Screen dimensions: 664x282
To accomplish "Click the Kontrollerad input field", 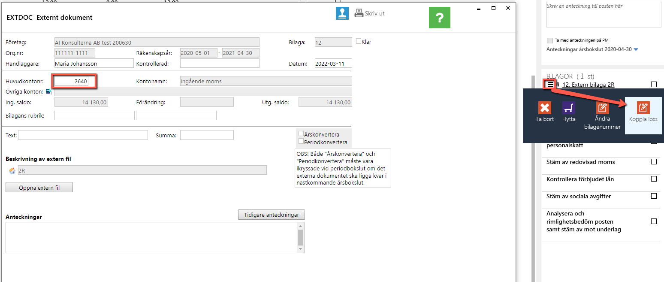I will [220, 64].
